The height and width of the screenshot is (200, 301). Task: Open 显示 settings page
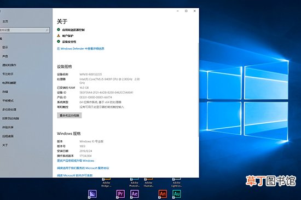tap(5, 47)
